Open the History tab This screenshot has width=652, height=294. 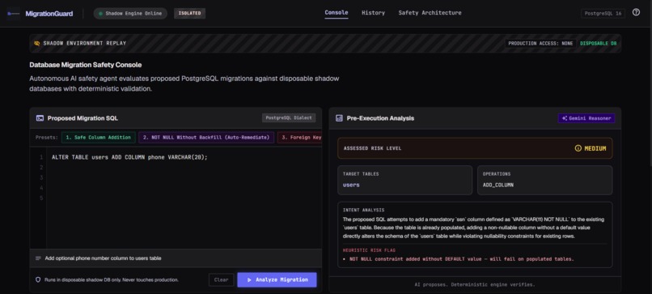pos(373,13)
